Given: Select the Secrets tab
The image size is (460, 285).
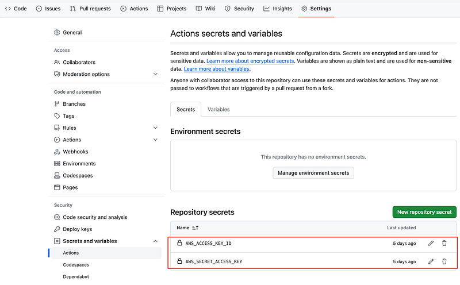Looking at the screenshot, I should (186, 109).
